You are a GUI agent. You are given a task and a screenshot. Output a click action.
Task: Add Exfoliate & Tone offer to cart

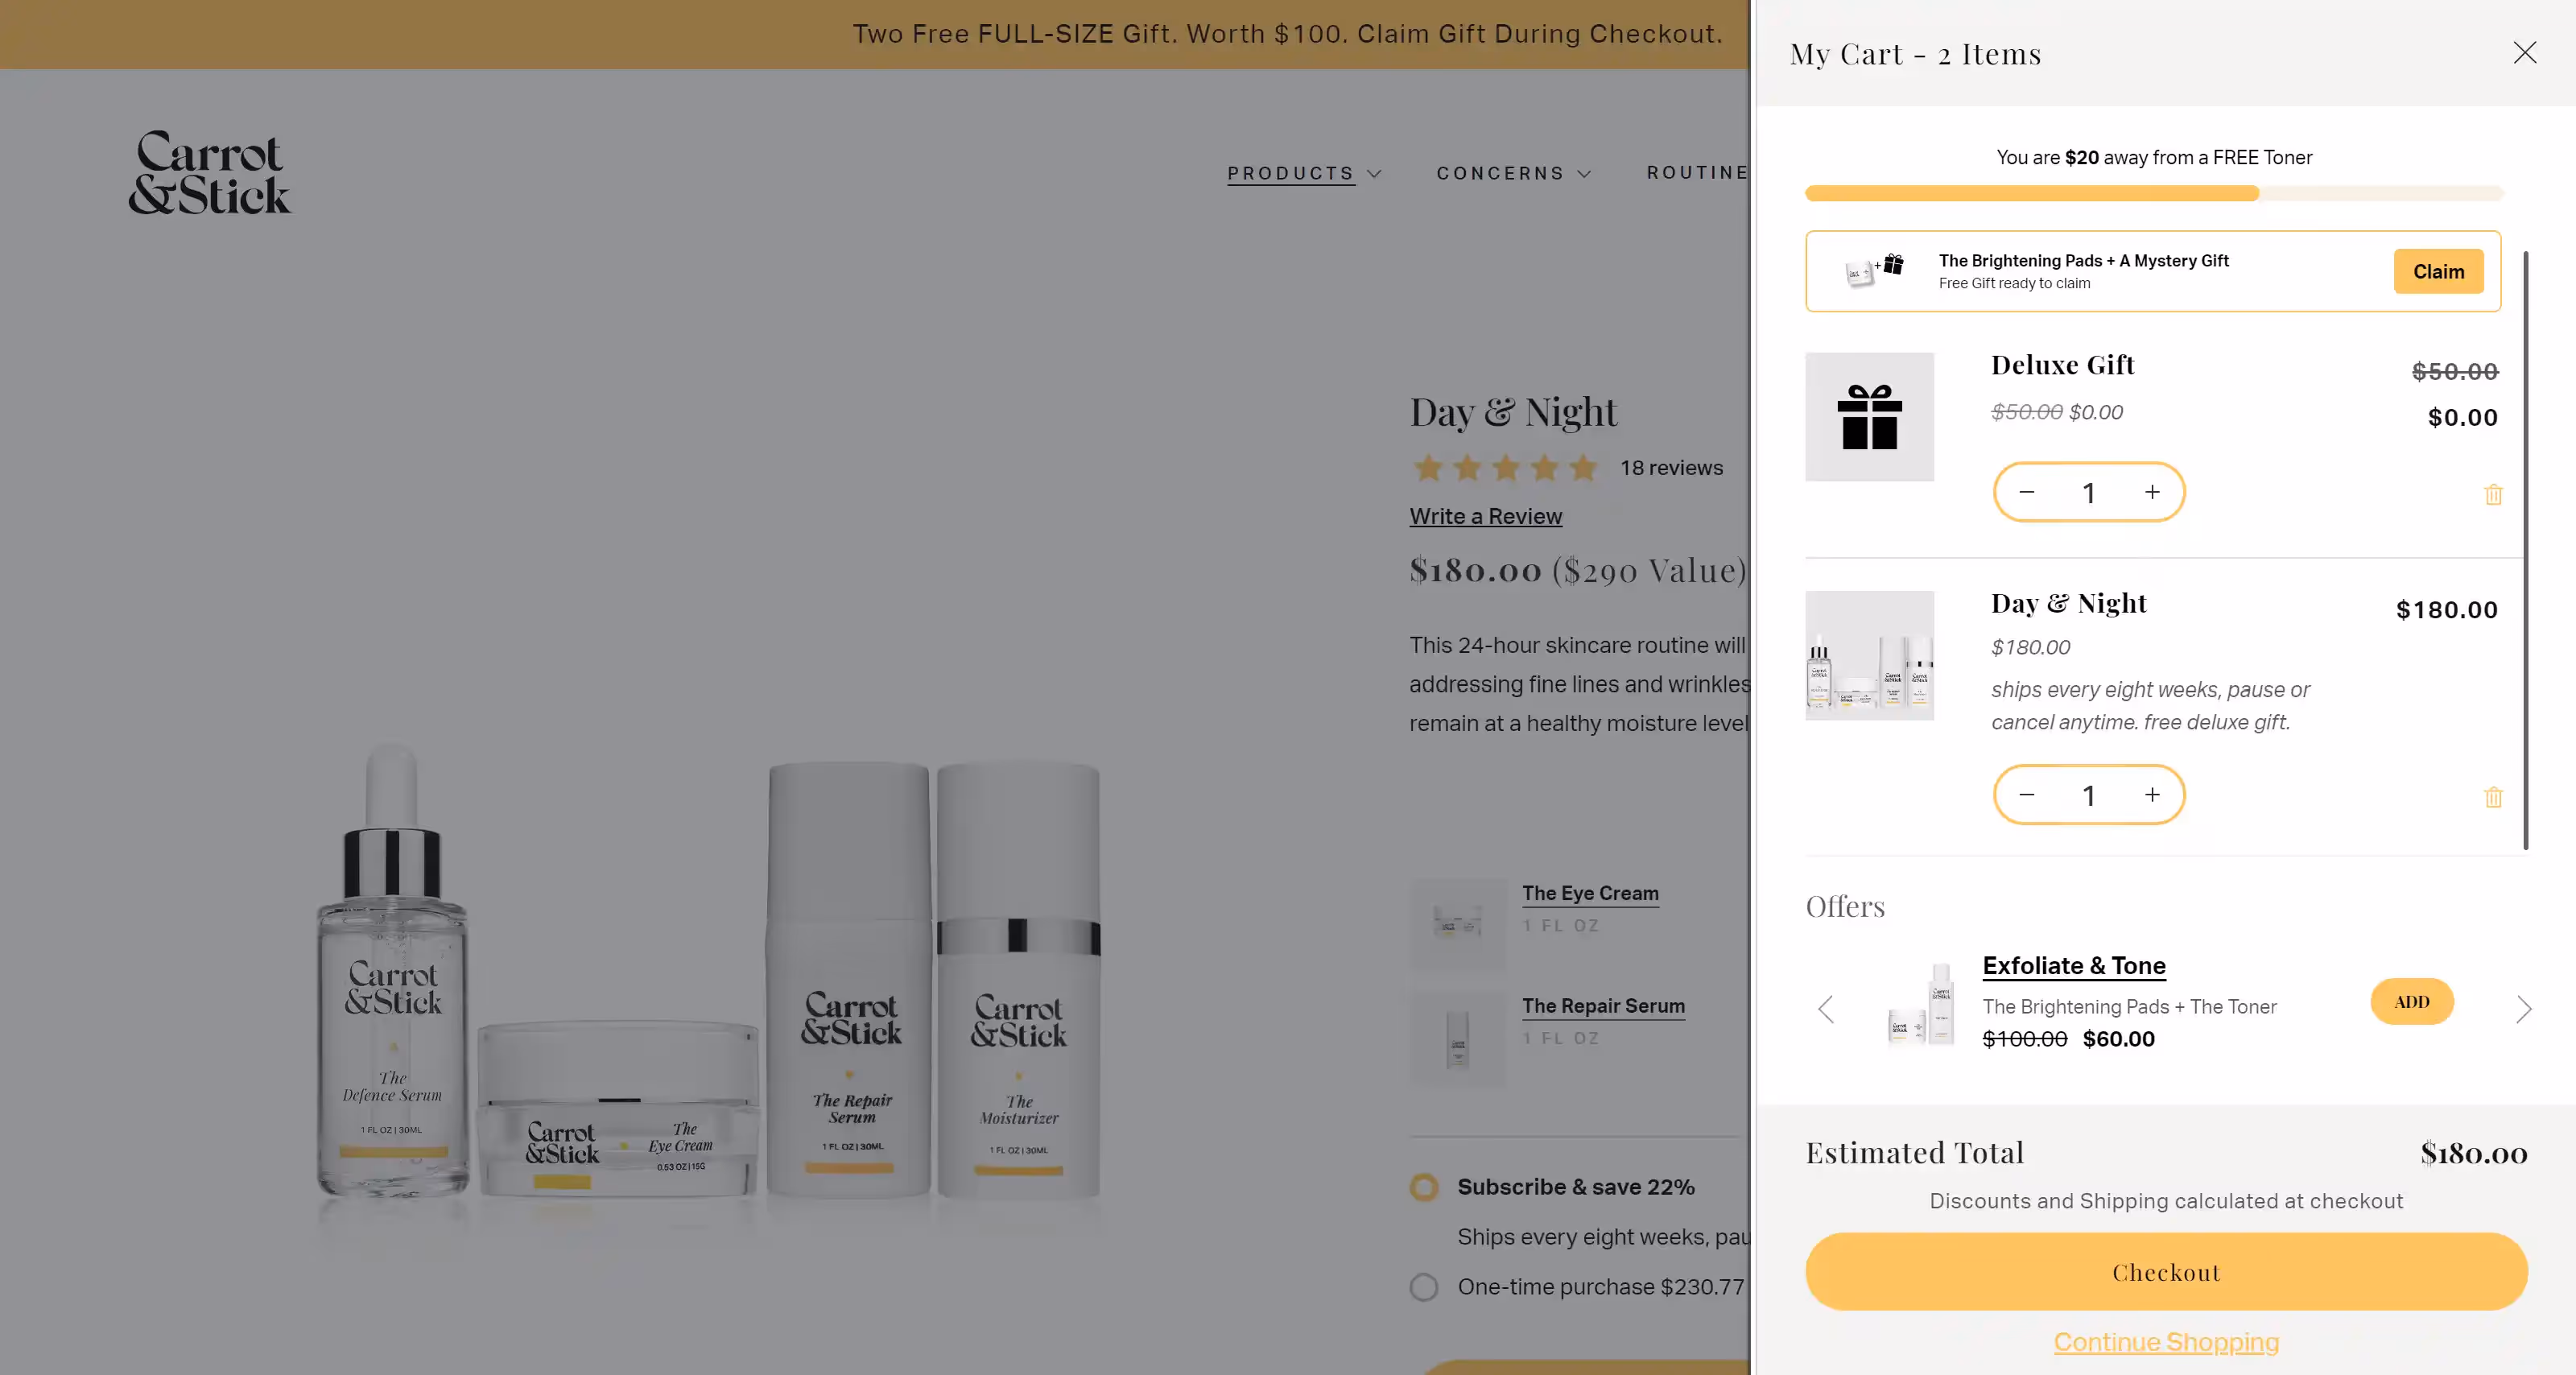tap(2411, 1001)
